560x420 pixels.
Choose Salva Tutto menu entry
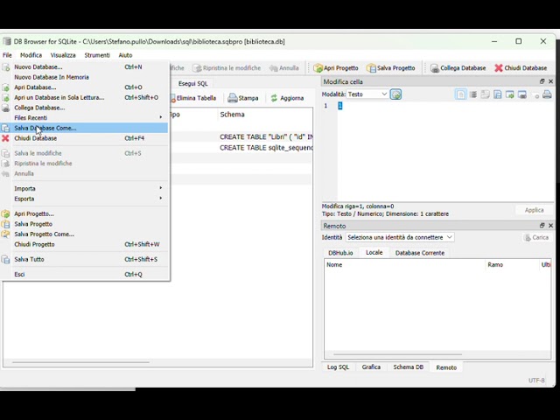click(84, 259)
